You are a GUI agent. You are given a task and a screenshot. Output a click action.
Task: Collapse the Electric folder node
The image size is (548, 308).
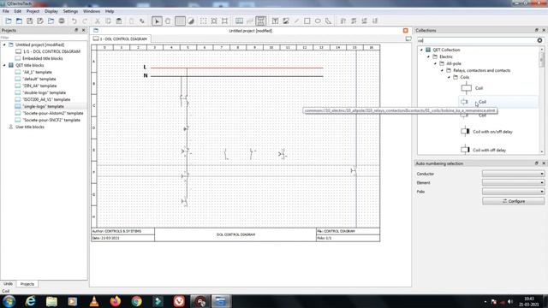(428, 56)
